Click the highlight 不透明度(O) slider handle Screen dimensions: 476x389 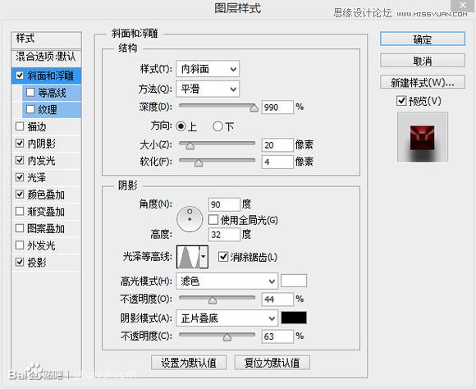pos(213,300)
